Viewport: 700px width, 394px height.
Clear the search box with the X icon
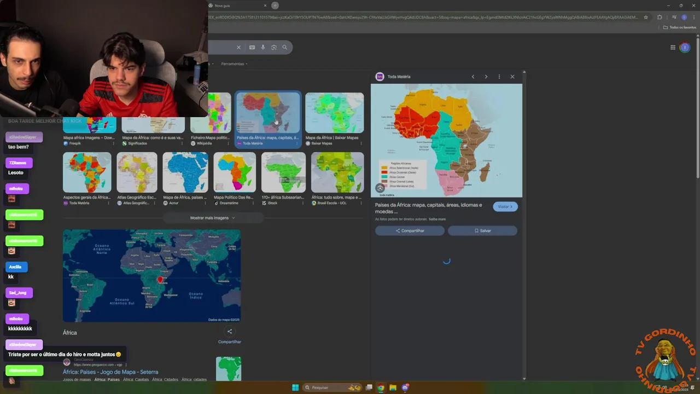238,48
